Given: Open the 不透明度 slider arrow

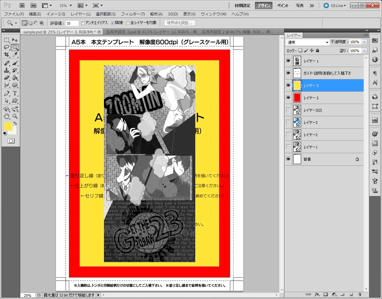Looking at the screenshot, I should pos(365,42).
